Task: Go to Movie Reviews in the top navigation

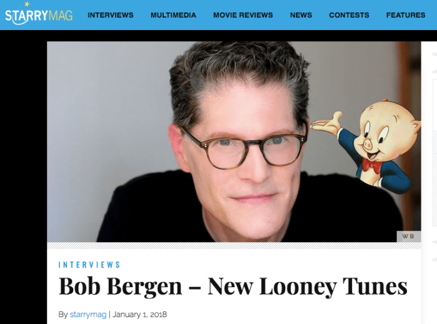Action: [243, 15]
